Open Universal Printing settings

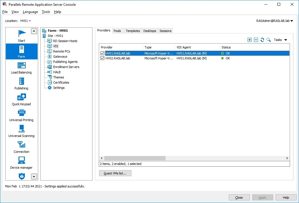[x=21, y=115]
